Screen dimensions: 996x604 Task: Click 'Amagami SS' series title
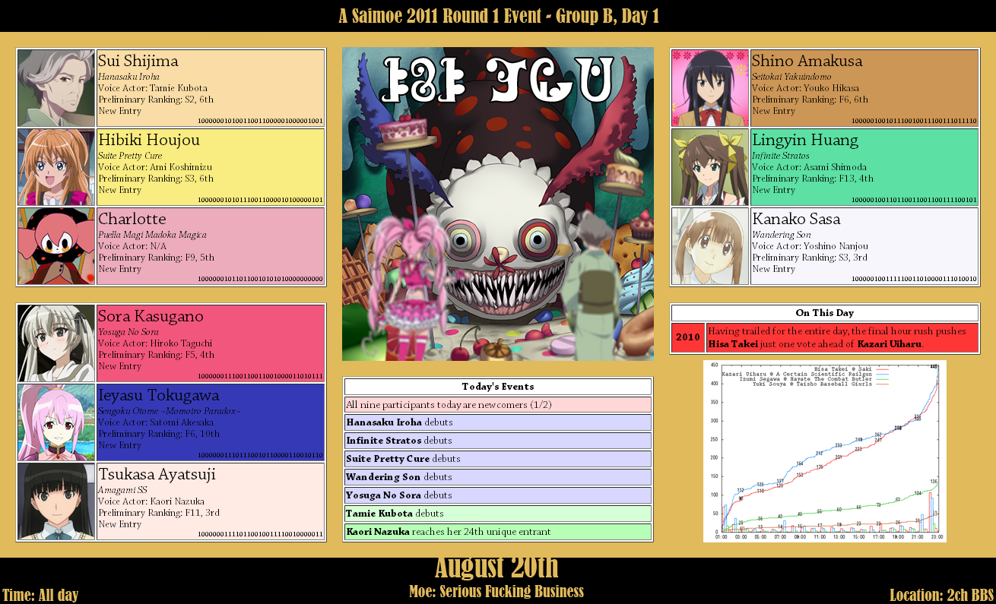pyautogui.click(x=122, y=490)
